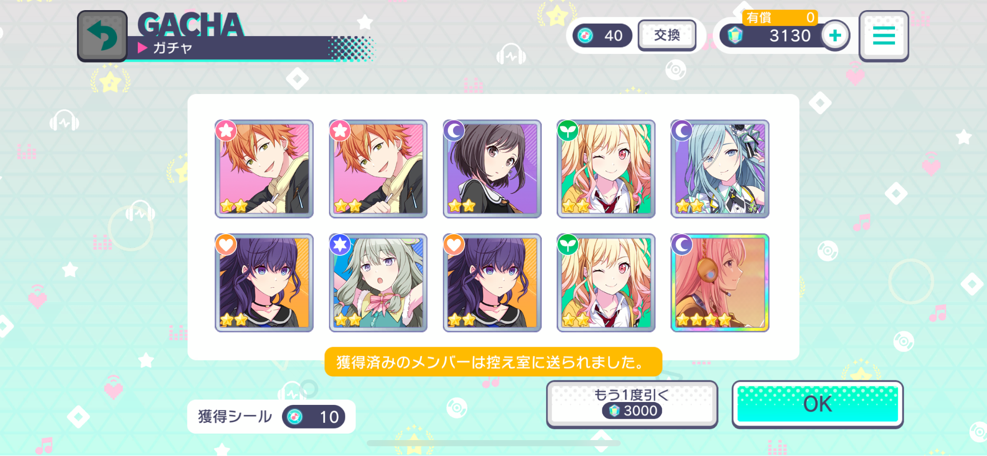This screenshot has height=456, width=987.
Task: Open the hamburger menu icon
Action: tap(883, 36)
